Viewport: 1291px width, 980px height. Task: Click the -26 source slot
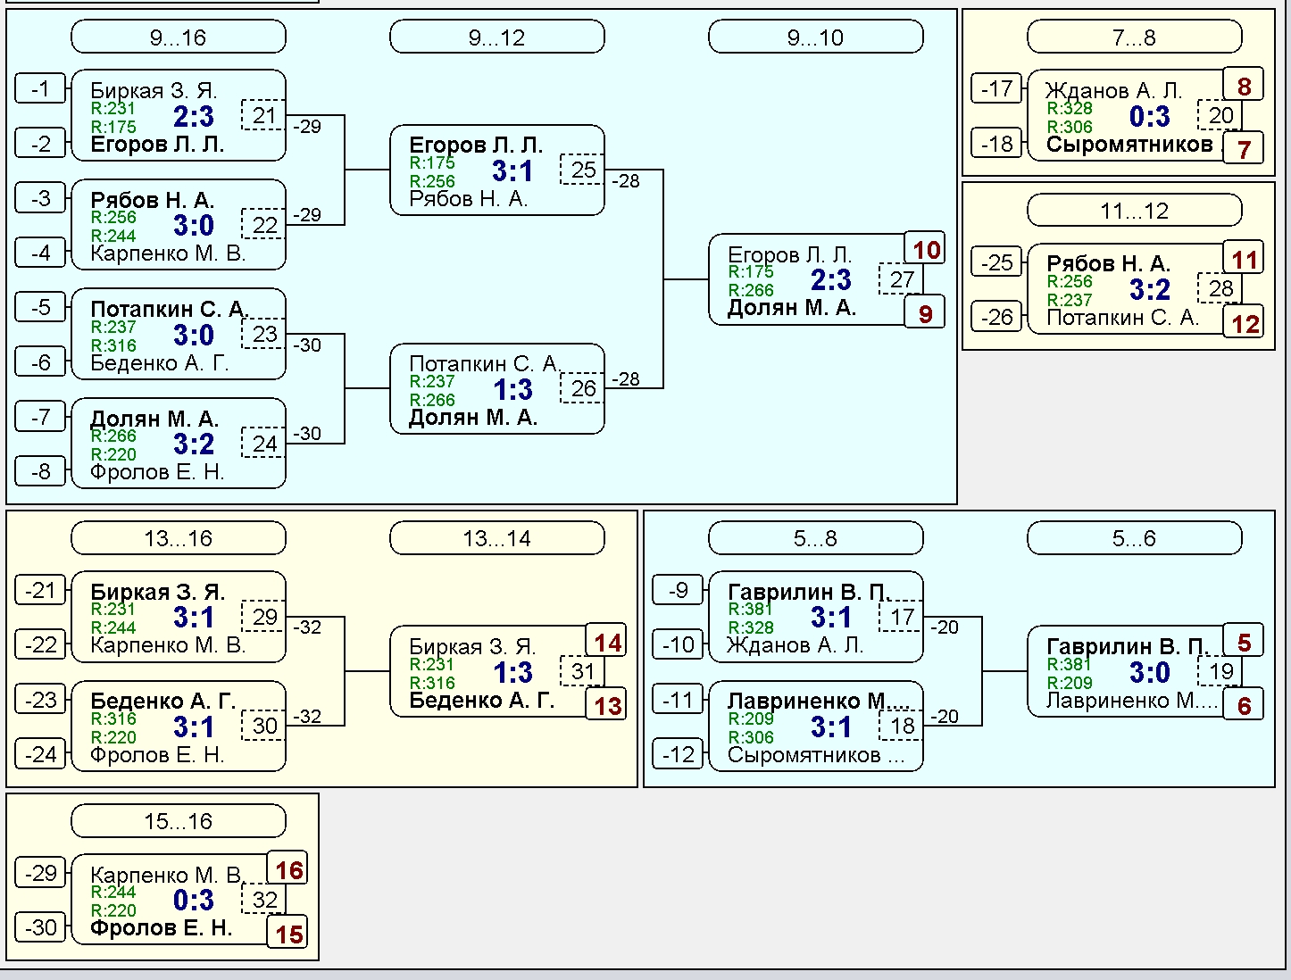[x=997, y=316]
